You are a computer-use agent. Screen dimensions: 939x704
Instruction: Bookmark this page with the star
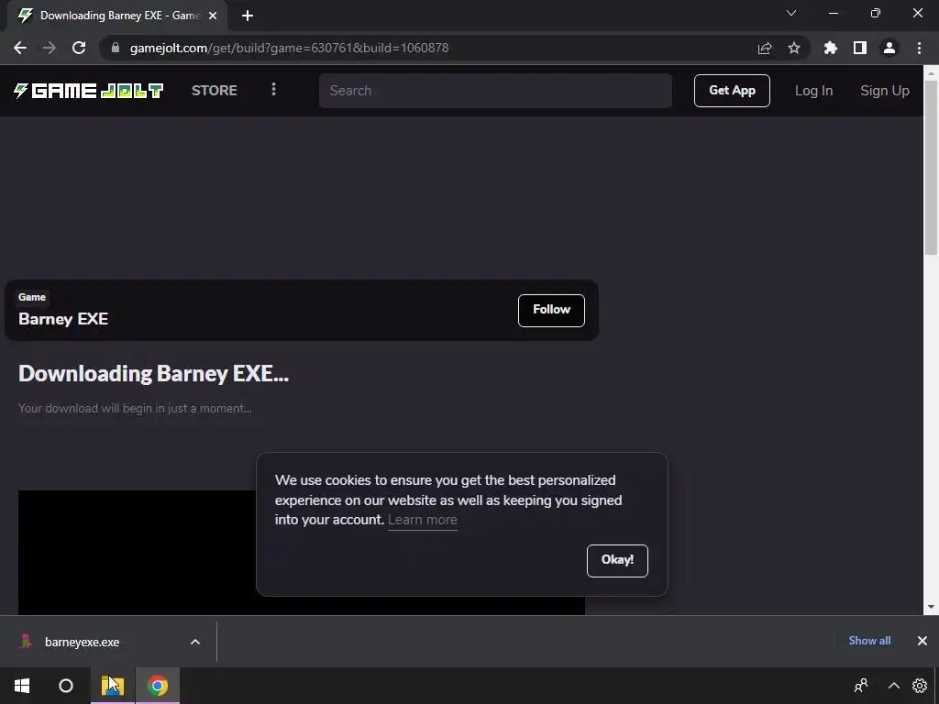[x=794, y=48]
